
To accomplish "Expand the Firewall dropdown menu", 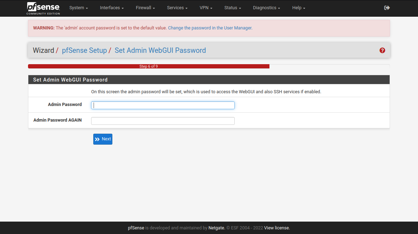I will tap(145, 8).
